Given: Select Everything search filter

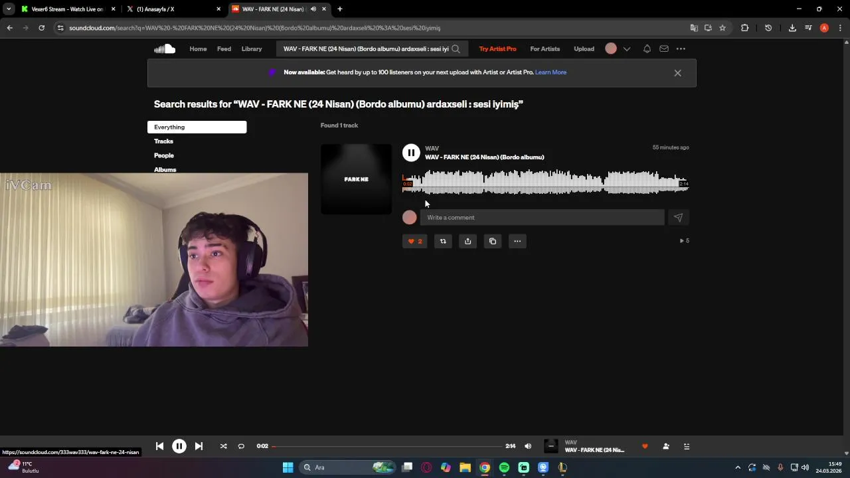Looking at the screenshot, I should [x=197, y=127].
